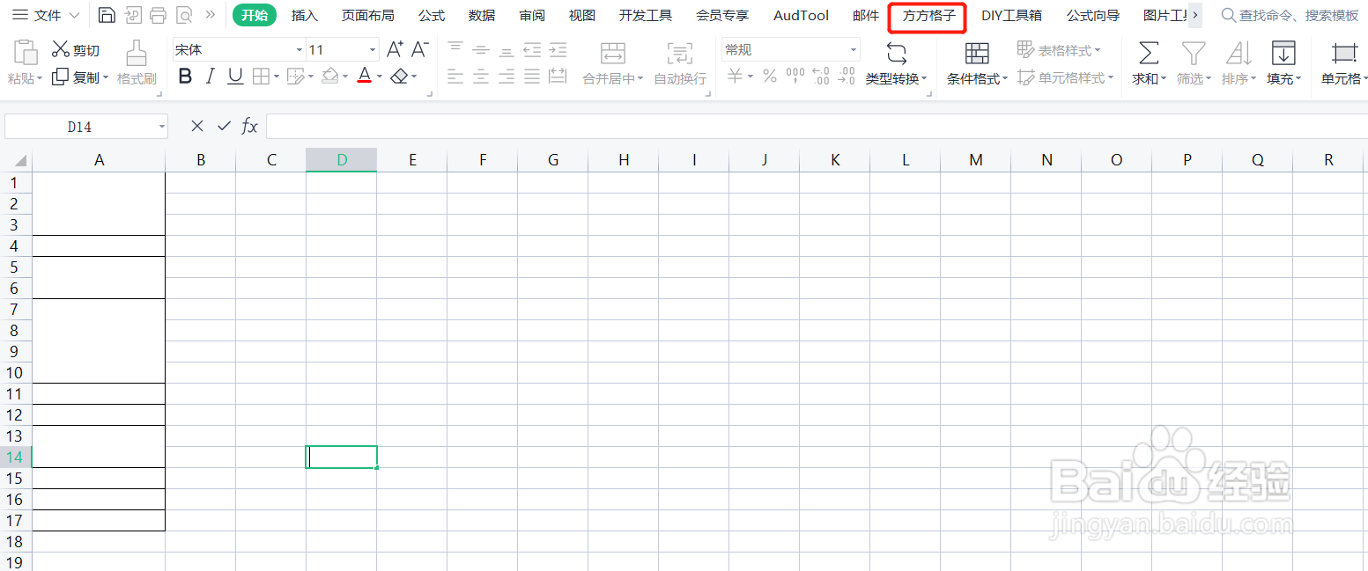
Task: Click the Format Painter (格式刷) brush
Action: [x=136, y=62]
